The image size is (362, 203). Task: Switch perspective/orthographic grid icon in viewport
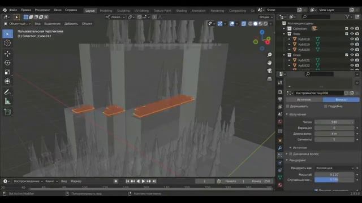269,79
